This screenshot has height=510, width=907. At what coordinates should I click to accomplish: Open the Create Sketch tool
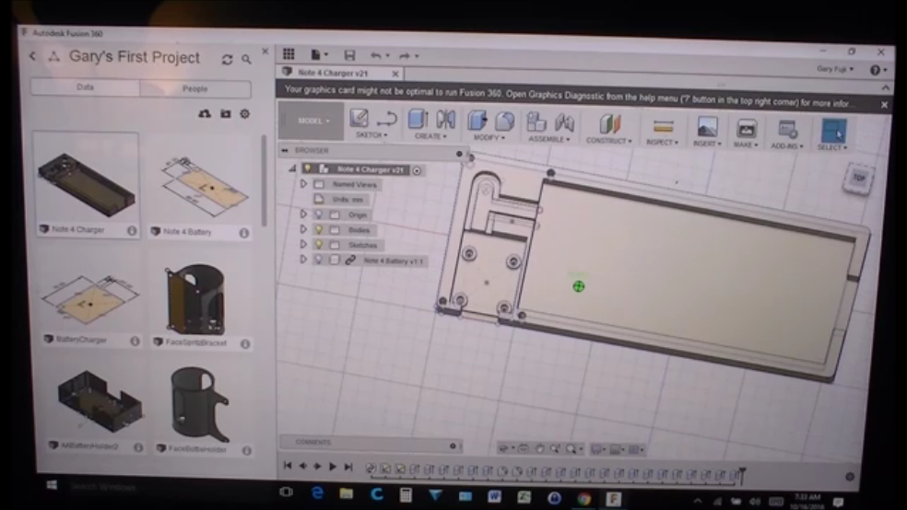click(x=359, y=119)
